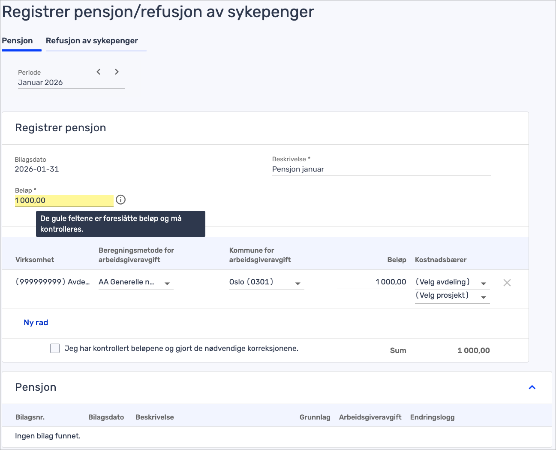
Task: Add a new row with Ny rad
Action: pyautogui.click(x=36, y=323)
